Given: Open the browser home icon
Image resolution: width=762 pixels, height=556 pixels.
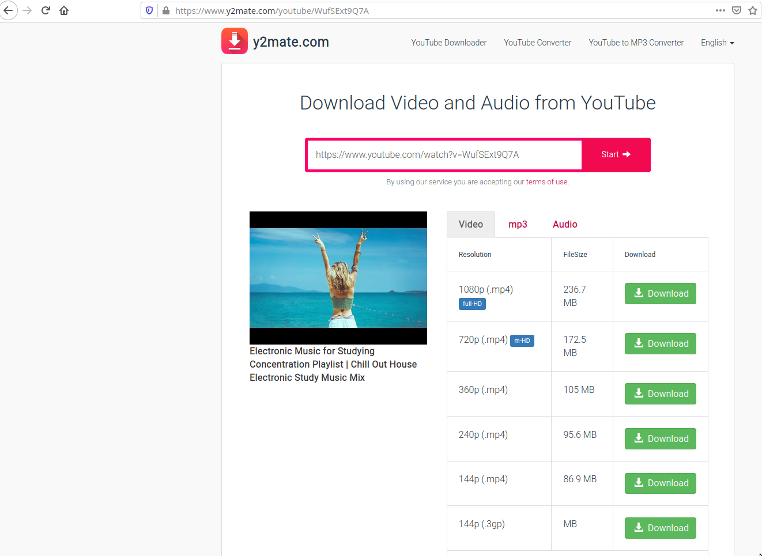Looking at the screenshot, I should [64, 10].
